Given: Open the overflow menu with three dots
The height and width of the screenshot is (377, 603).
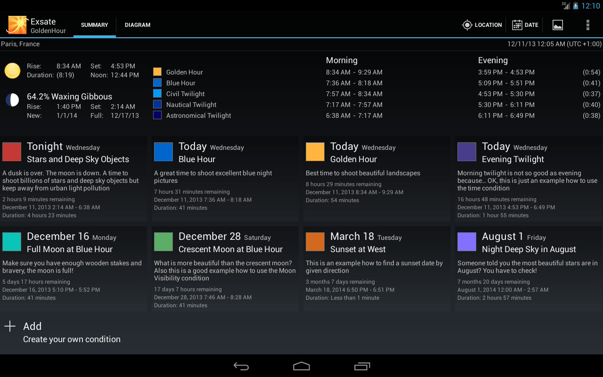Looking at the screenshot, I should coord(587,25).
